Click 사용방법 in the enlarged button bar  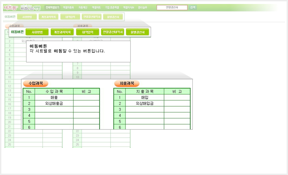point(37,32)
